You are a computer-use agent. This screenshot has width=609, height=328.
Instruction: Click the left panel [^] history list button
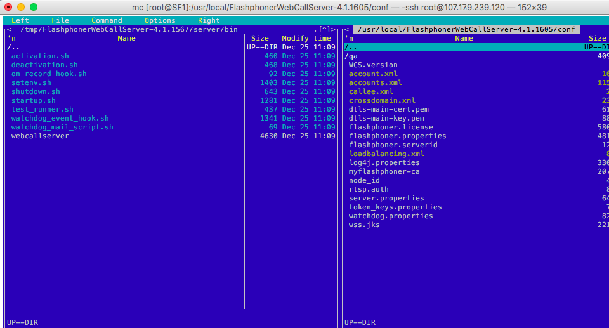(324, 30)
